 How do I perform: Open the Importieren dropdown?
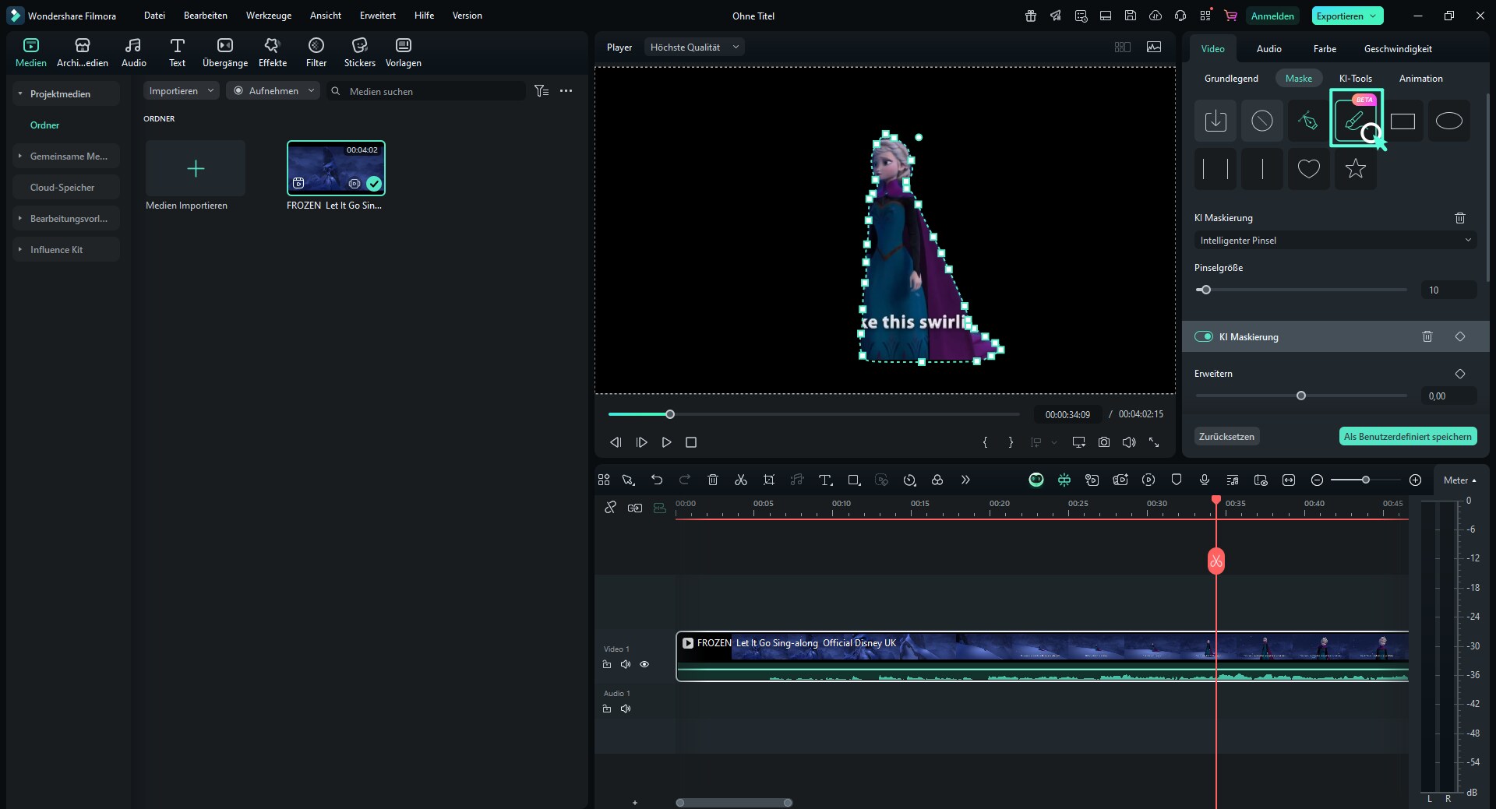(x=182, y=91)
